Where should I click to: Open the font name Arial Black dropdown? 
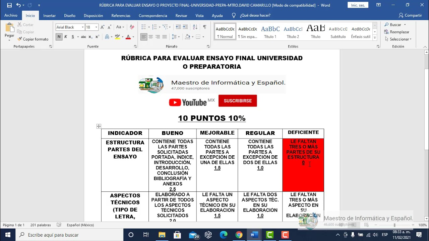[x=82, y=27]
